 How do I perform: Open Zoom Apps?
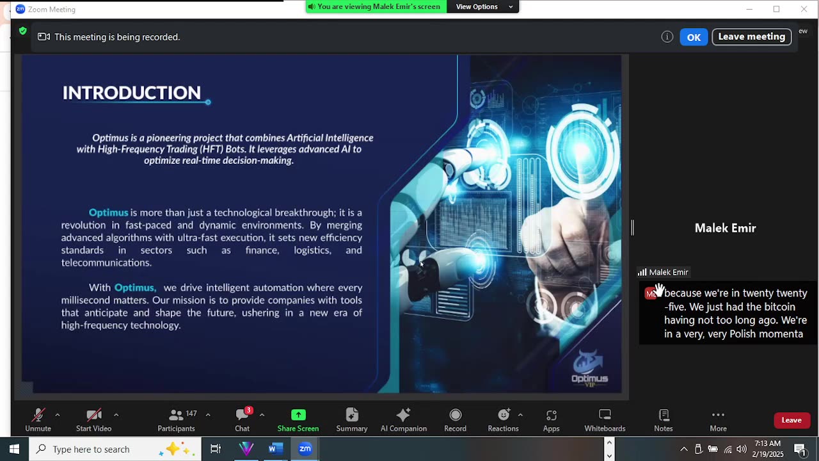(x=552, y=420)
